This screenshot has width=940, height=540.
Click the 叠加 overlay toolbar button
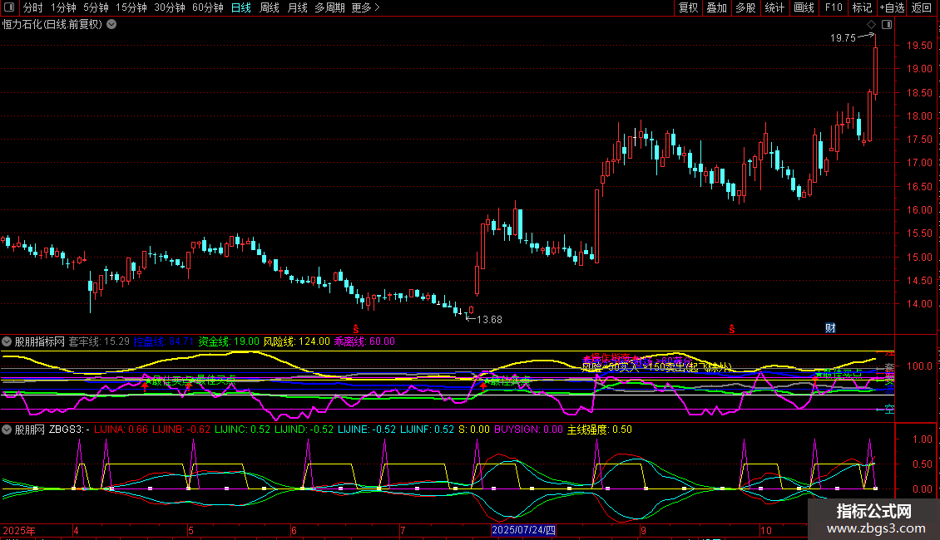[716, 7]
